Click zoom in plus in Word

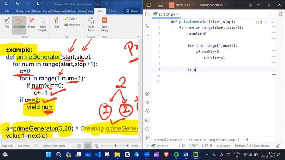click(x=127, y=145)
